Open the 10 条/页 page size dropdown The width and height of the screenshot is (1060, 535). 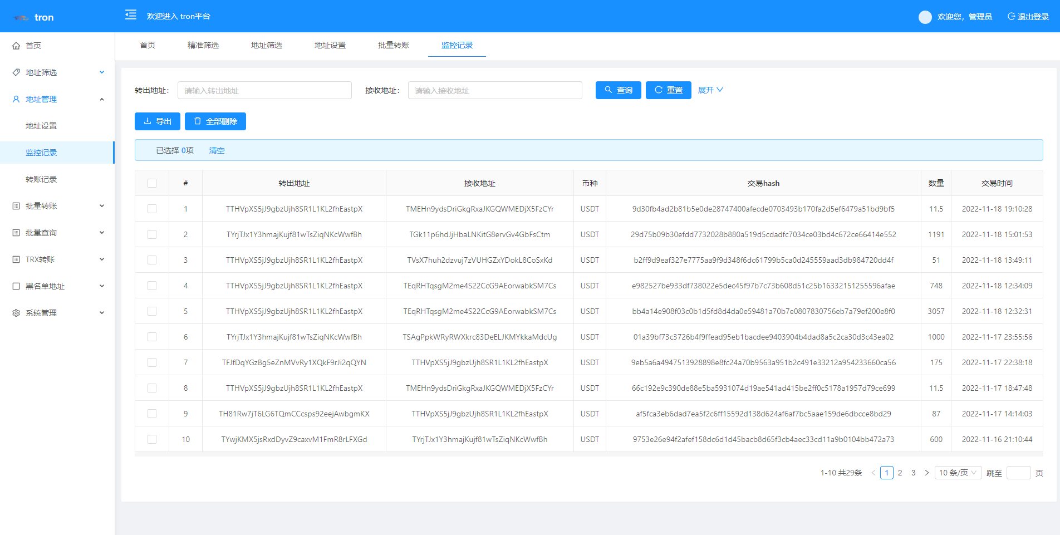click(x=958, y=473)
